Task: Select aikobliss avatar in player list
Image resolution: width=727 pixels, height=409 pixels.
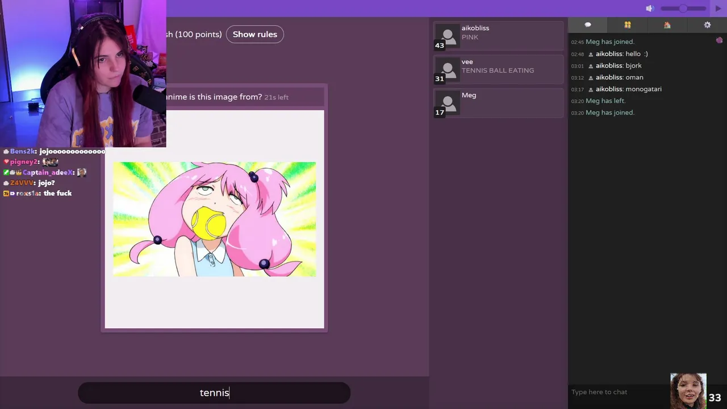Action: (x=448, y=36)
